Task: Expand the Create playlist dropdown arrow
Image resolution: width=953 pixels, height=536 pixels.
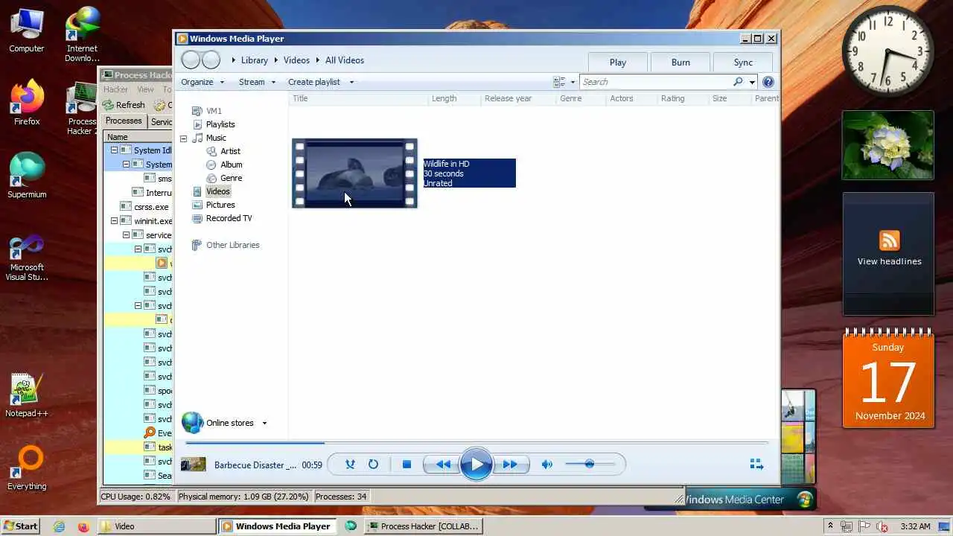Action: click(x=351, y=82)
